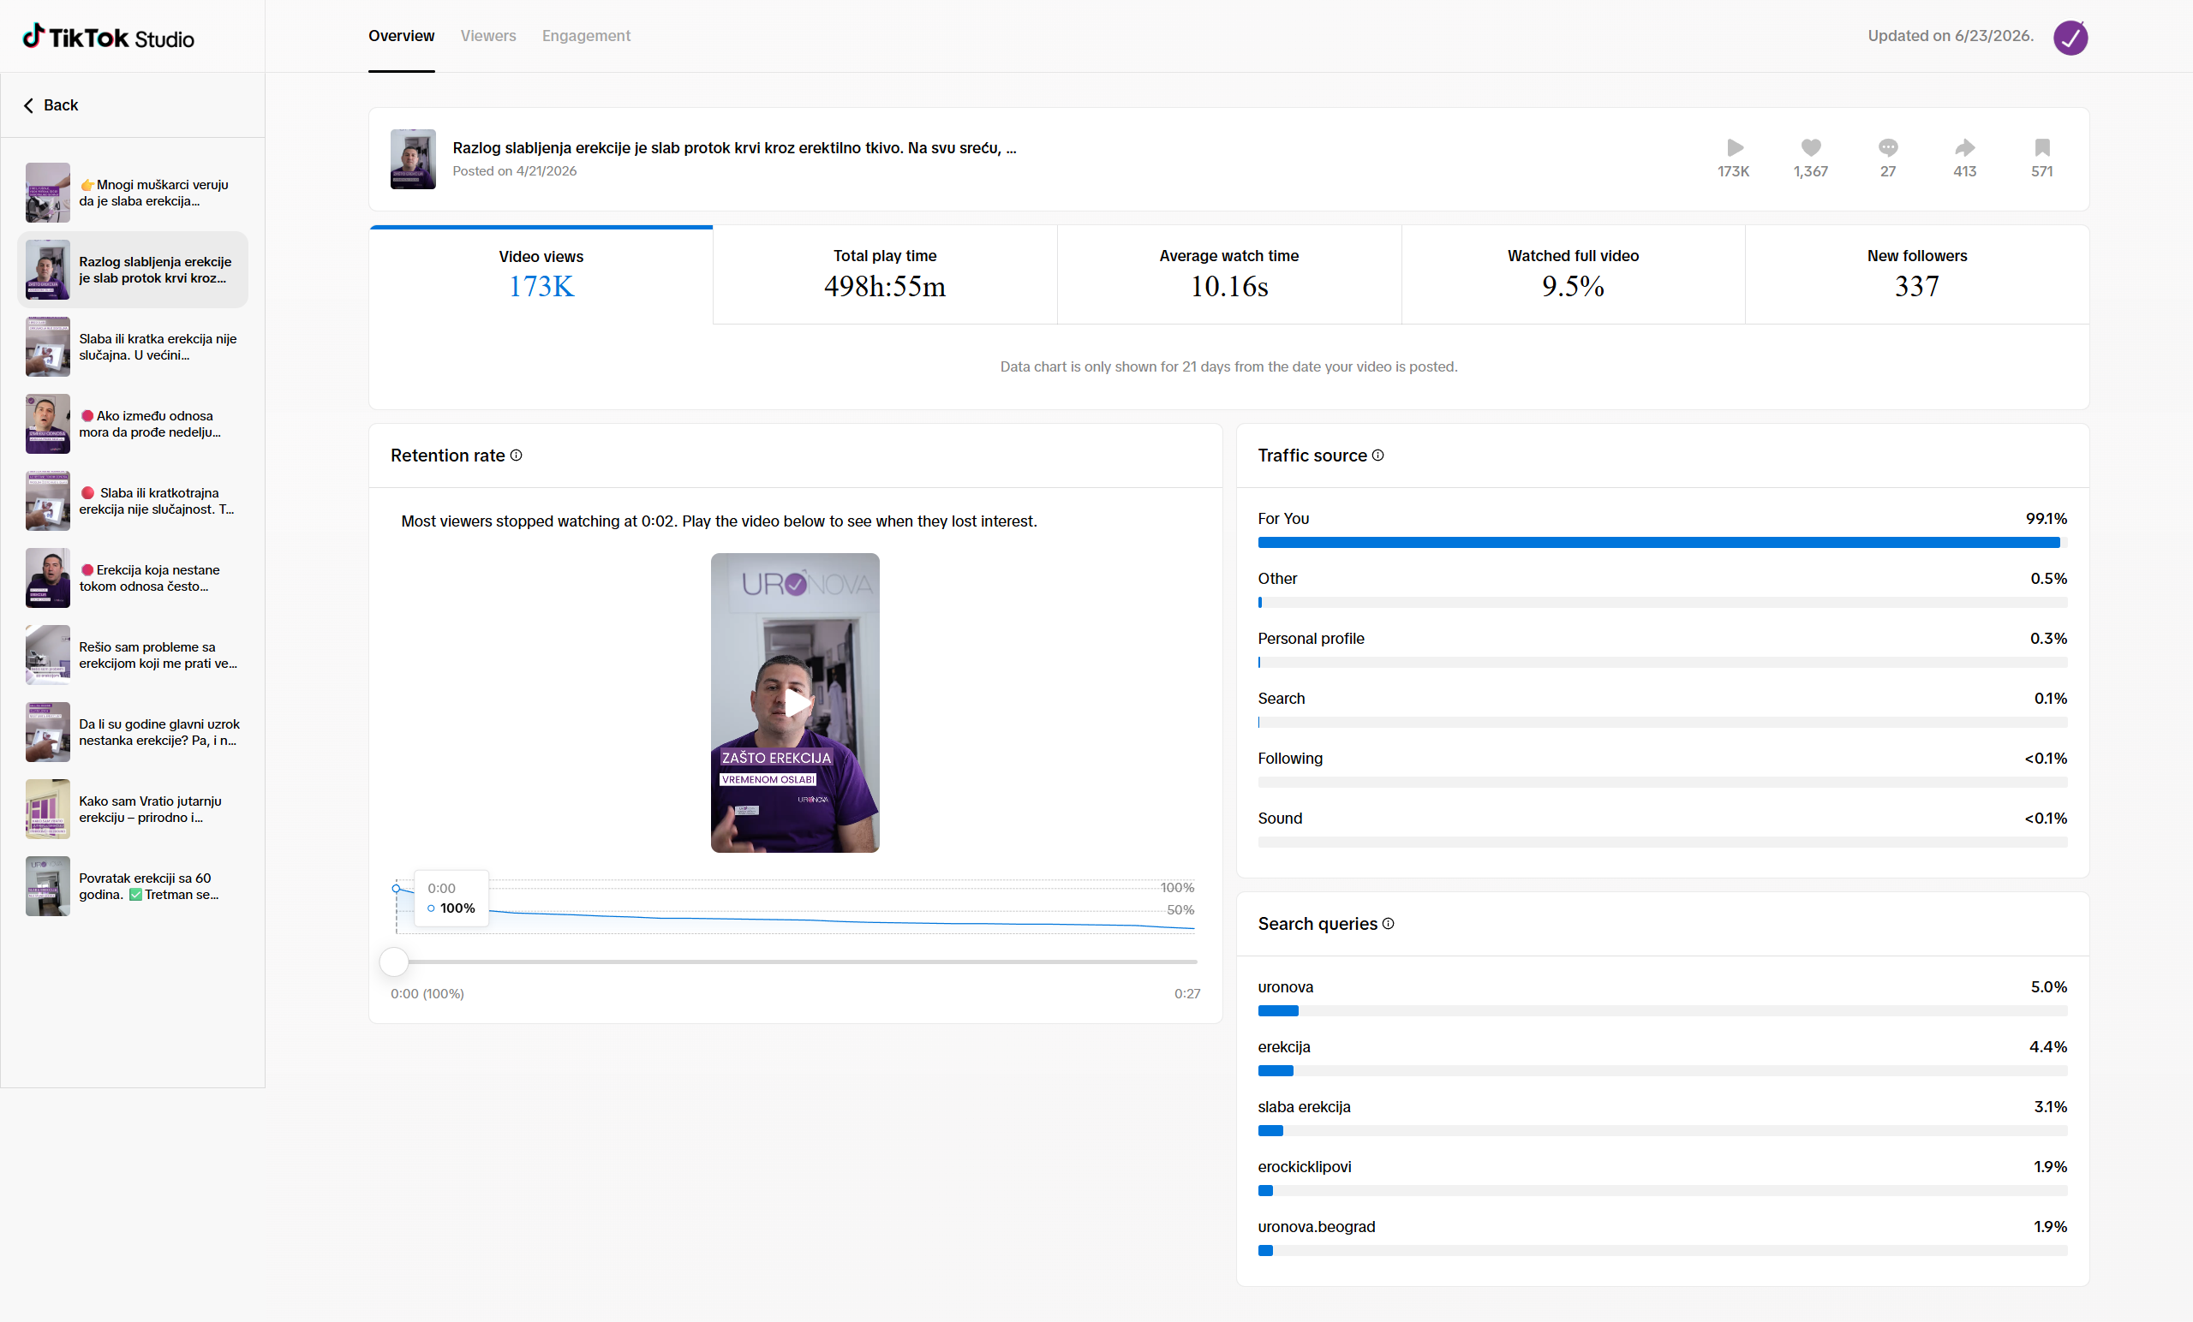2193x1322 pixels.
Task: Click the Back arrow icon
Action: (28, 105)
